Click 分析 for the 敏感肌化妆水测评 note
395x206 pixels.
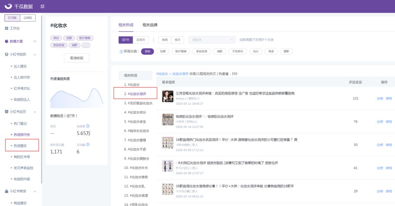[380, 122]
